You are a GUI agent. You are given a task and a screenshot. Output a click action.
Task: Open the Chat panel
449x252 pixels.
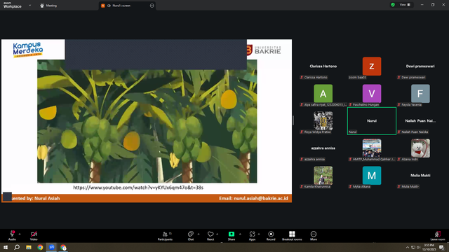pos(191,236)
